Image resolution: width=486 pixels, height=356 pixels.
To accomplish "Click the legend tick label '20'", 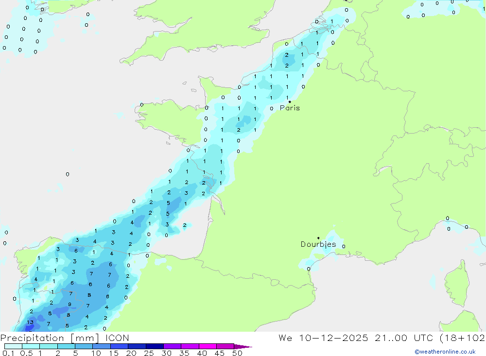I will 131,353.
